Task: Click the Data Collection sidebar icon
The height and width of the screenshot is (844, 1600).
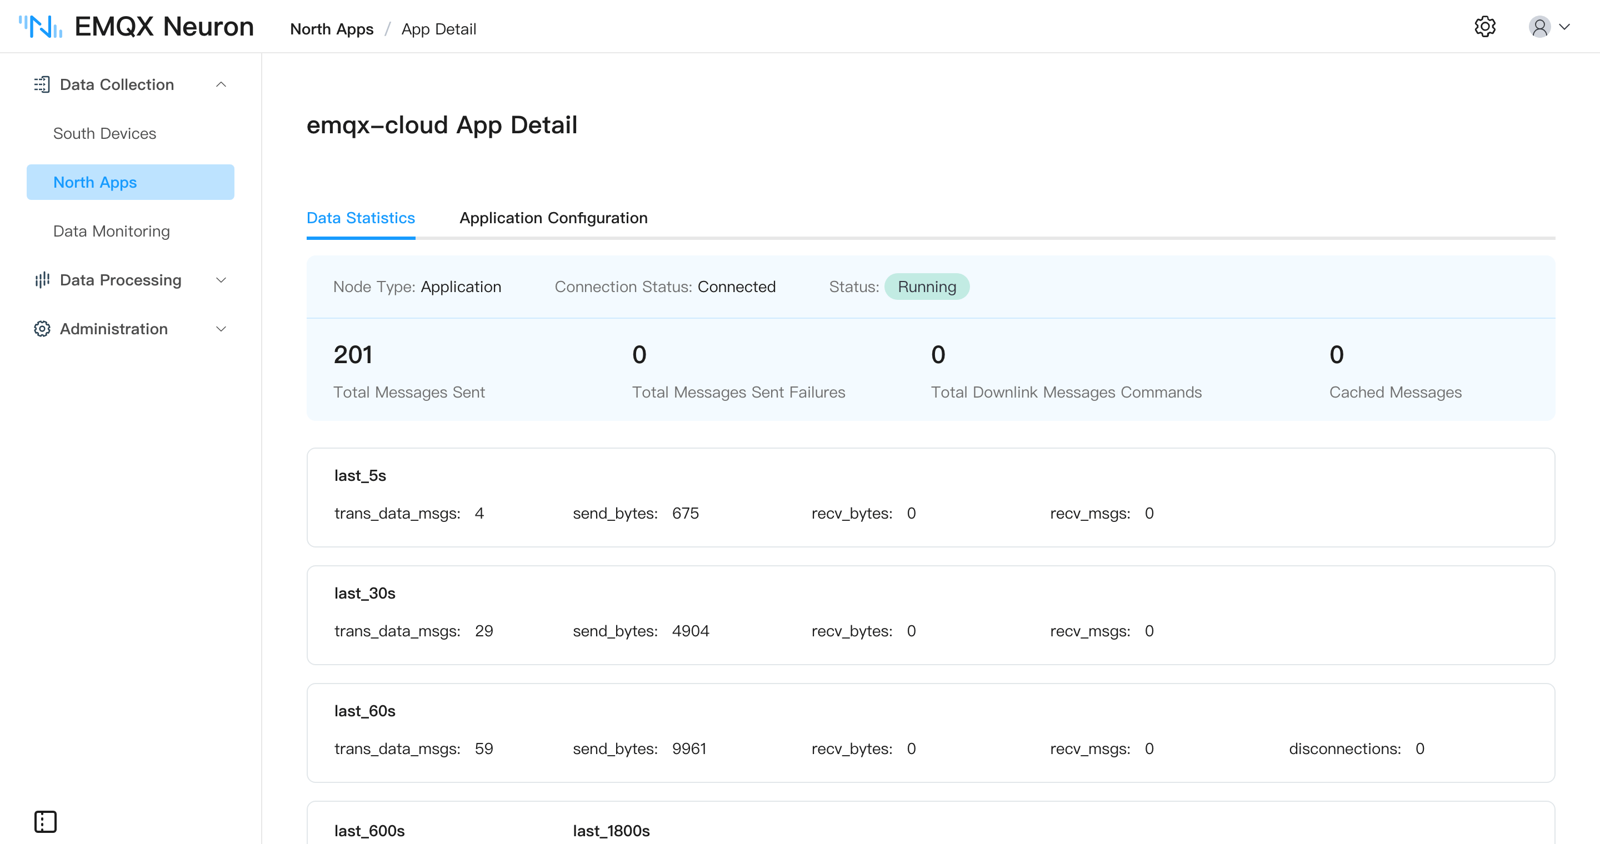Action: (x=42, y=84)
